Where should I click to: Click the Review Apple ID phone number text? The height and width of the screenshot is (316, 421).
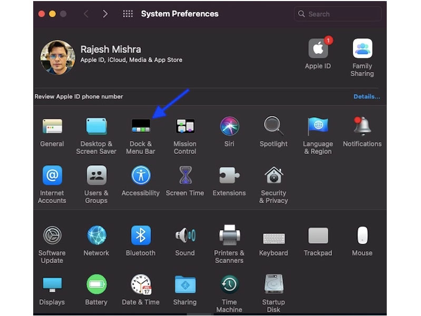click(x=79, y=97)
